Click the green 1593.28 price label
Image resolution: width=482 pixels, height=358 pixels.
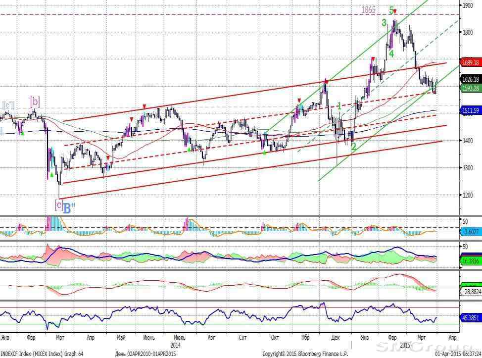coord(471,88)
